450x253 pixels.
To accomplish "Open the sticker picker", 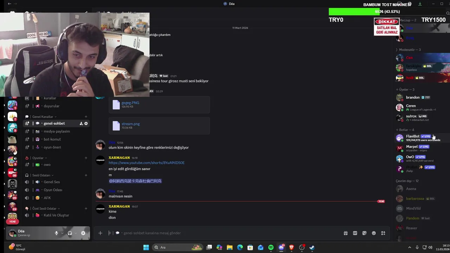I will click(x=364, y=233).
